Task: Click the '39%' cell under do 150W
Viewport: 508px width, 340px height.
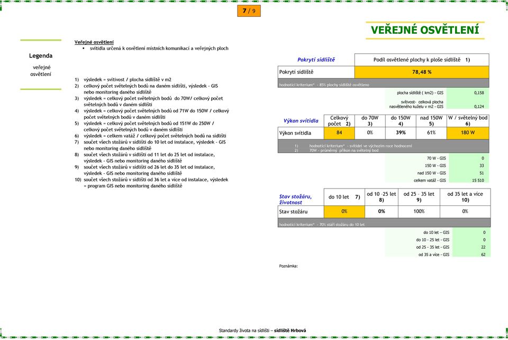Action: (x=401, y=133)
